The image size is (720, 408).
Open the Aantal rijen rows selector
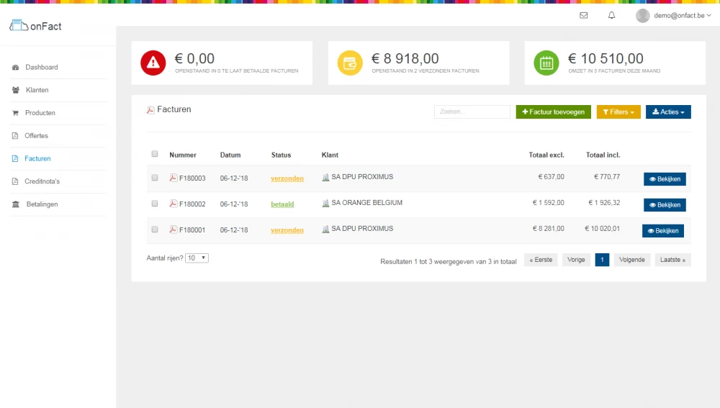(x=197, y=258)
